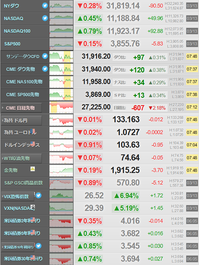Click the ドル円 rate 133.163
This screenshot has width=199, height=265.
click(126, 120)
